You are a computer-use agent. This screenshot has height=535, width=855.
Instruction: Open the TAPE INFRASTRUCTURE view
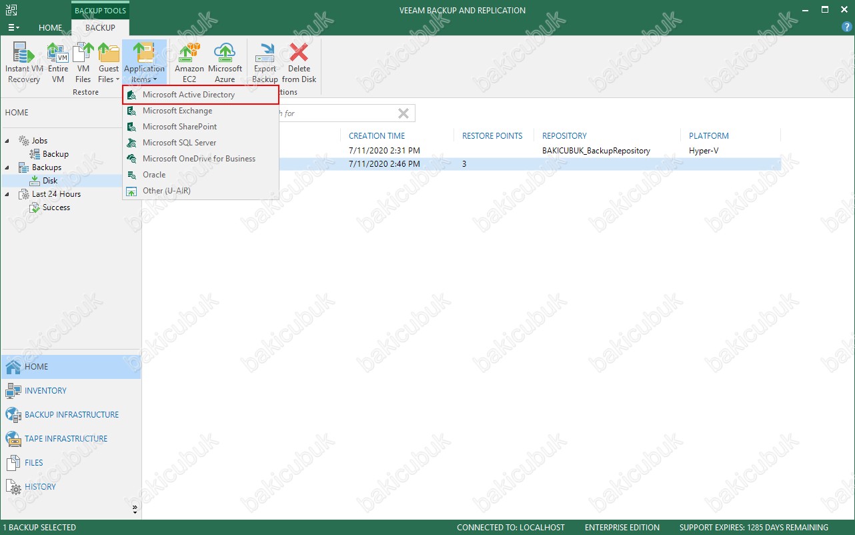pyautogui.click(x=71, y=439)
